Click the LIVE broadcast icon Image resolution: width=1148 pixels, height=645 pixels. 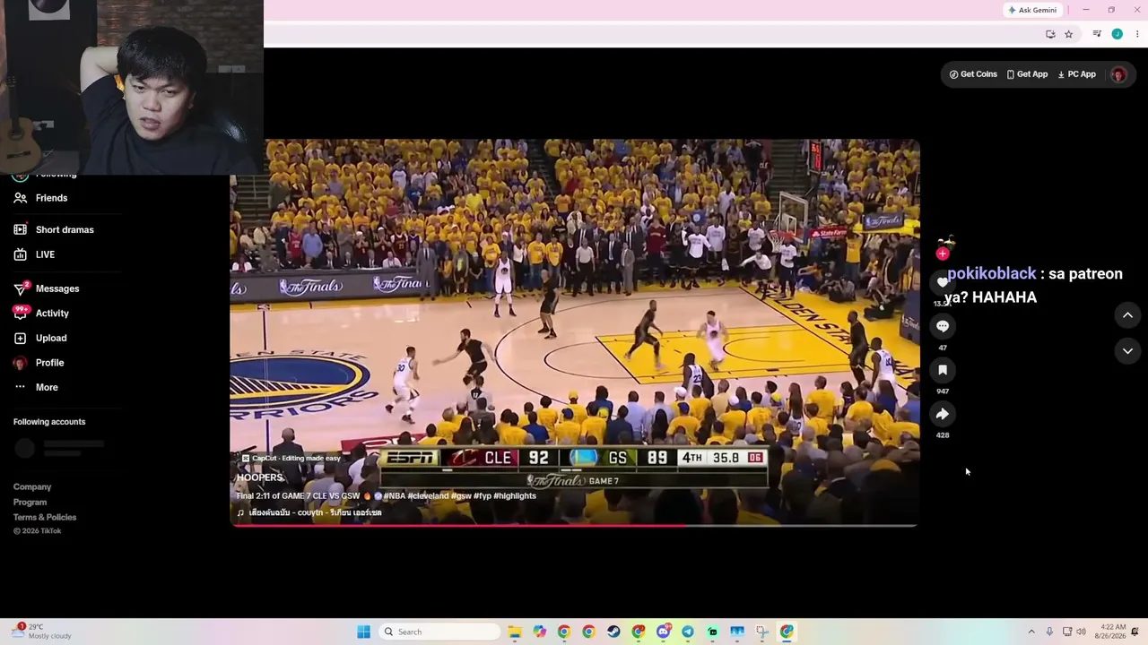tap(20, 254)
